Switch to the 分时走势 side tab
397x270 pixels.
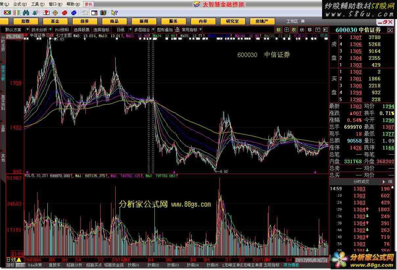tap(3, 44)
